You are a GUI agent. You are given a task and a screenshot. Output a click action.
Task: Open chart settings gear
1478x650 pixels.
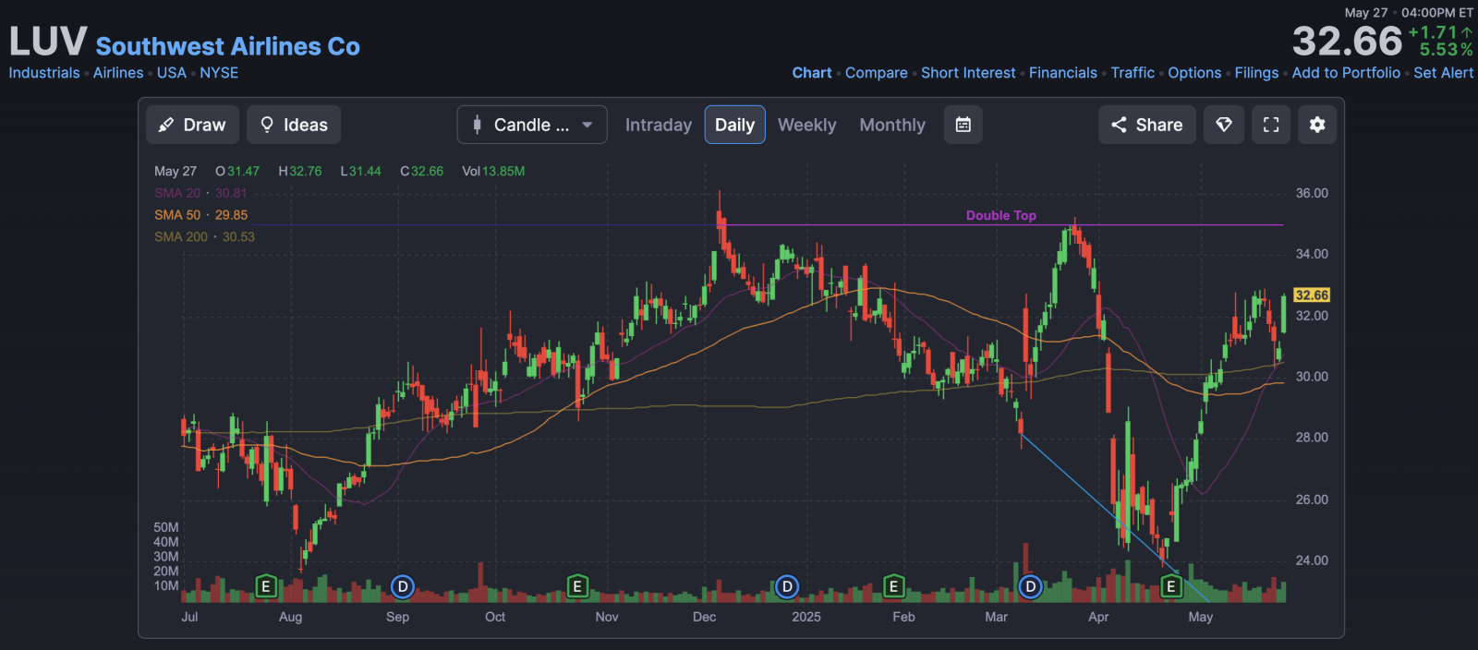click(1317, 125)
